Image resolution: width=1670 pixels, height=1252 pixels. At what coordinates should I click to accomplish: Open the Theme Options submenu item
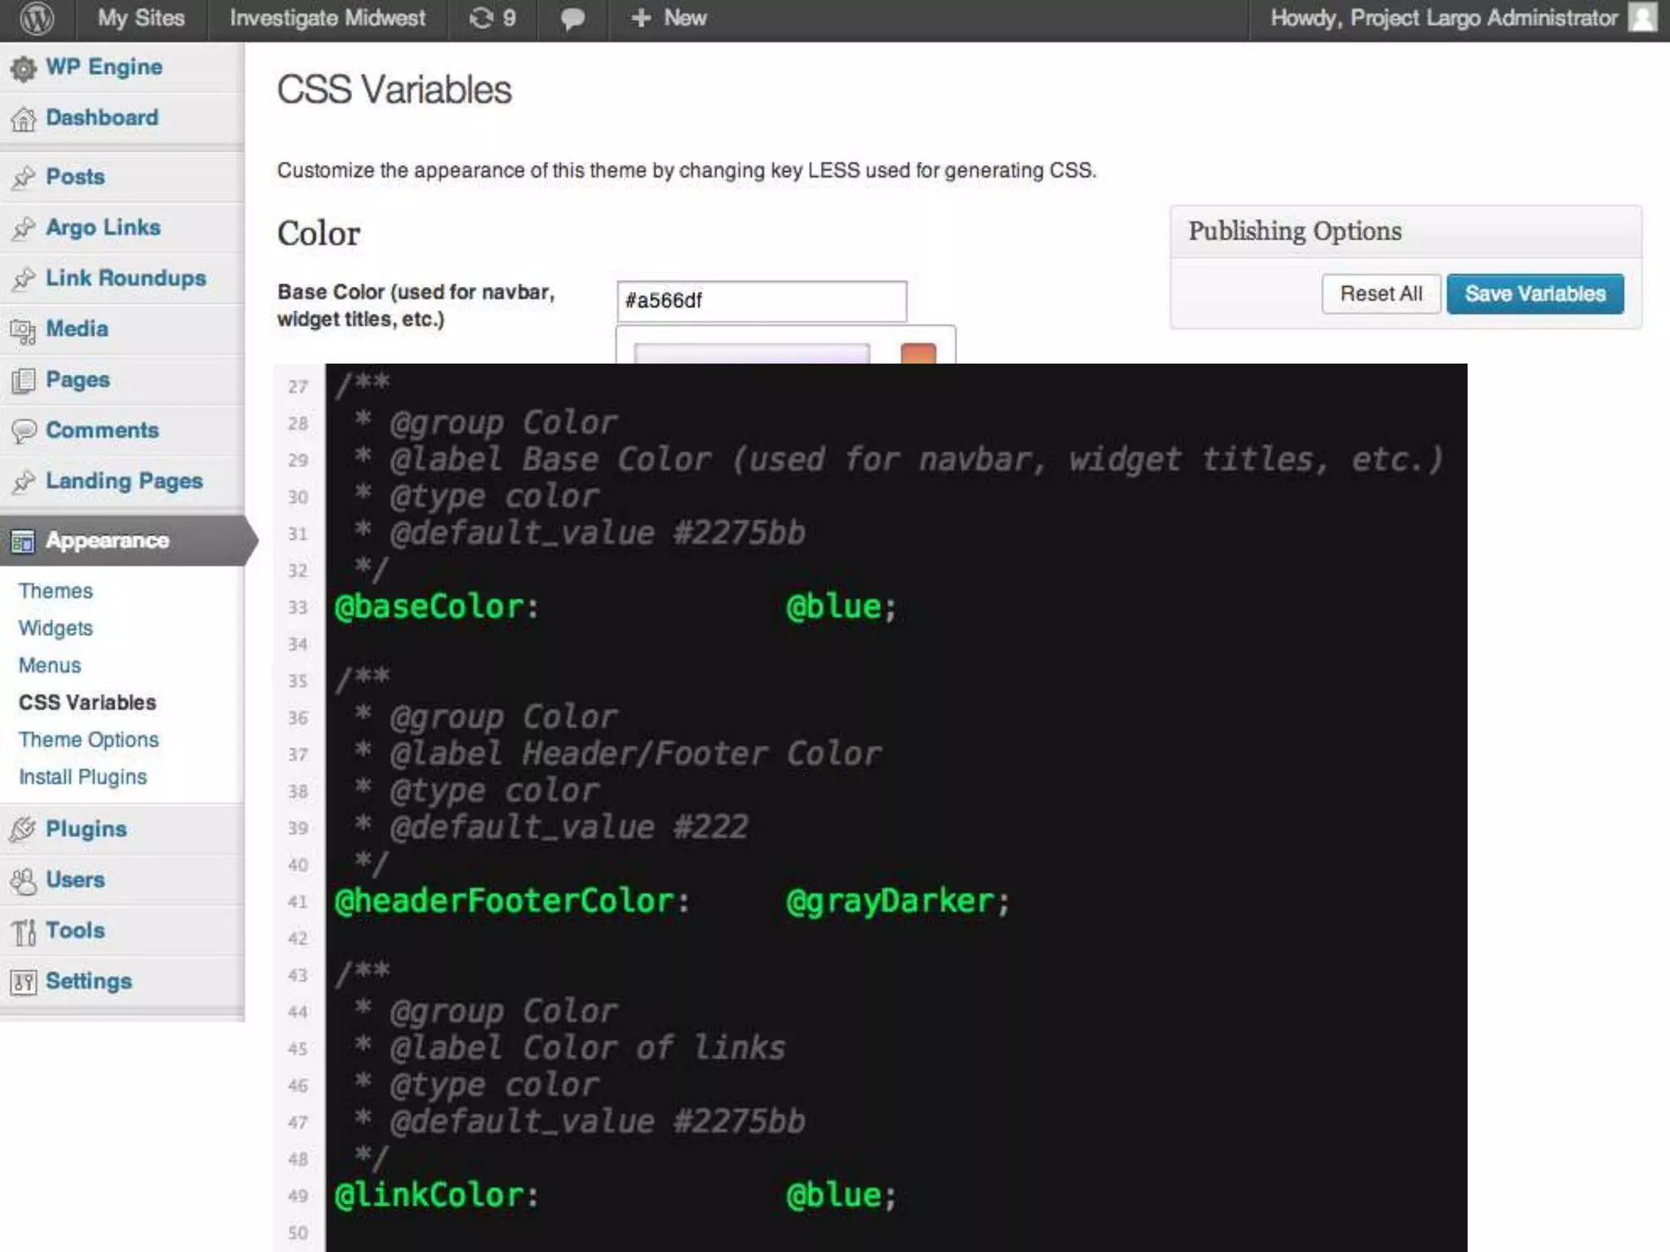89,740
